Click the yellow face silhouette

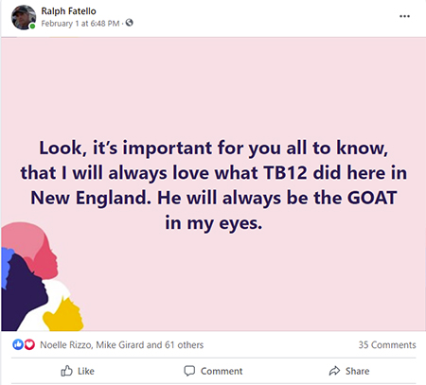64,315
